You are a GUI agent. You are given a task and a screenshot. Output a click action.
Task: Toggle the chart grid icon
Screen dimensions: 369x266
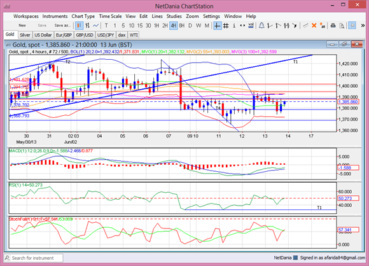[226, 25]
